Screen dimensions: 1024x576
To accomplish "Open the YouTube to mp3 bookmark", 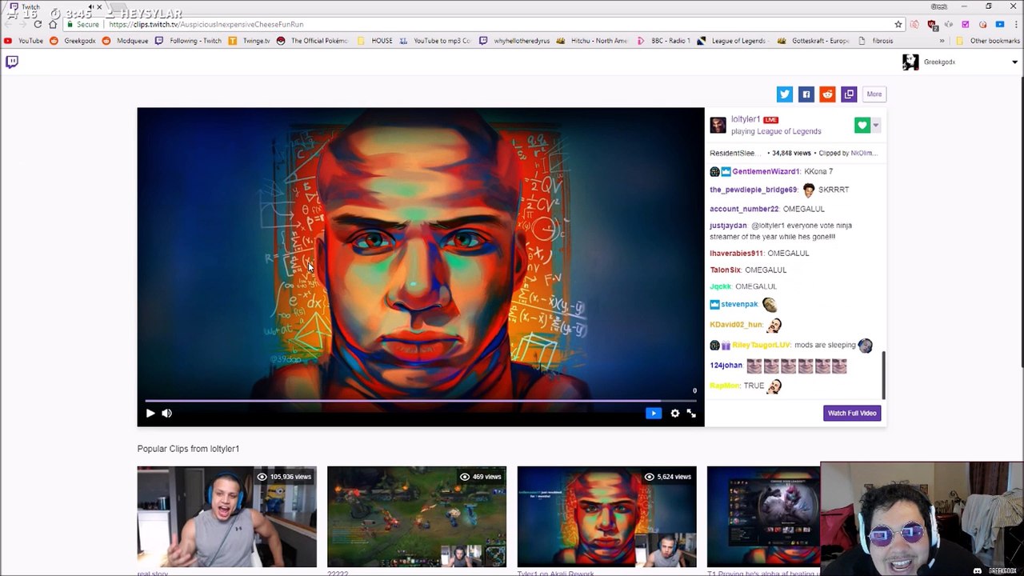I will [435, 41].
